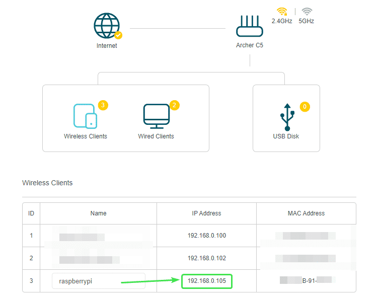379x299 pixels.
Task: Click the MAC Address column header
Action: tap(306, 213)
